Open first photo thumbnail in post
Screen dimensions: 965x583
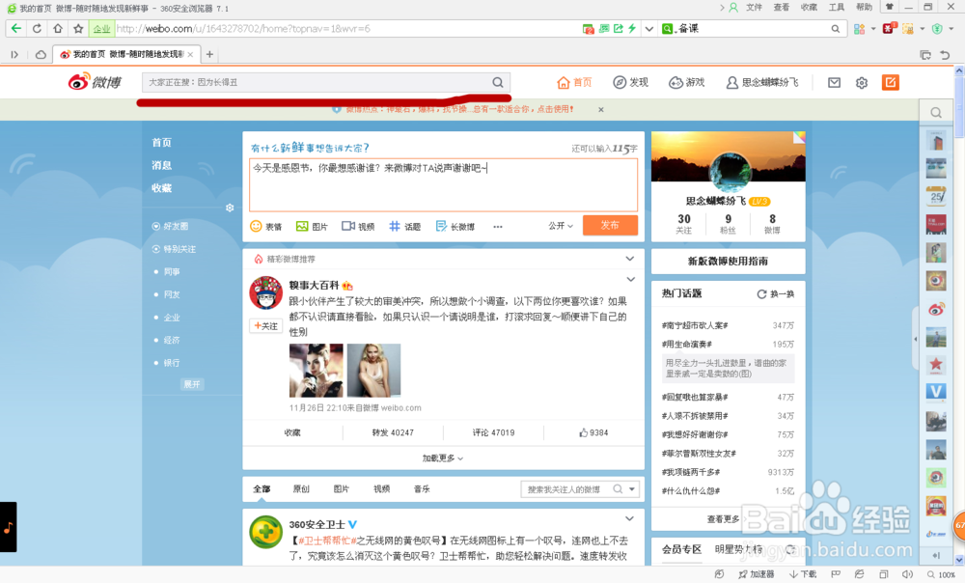pyautogui.click(x=317, y=370)
